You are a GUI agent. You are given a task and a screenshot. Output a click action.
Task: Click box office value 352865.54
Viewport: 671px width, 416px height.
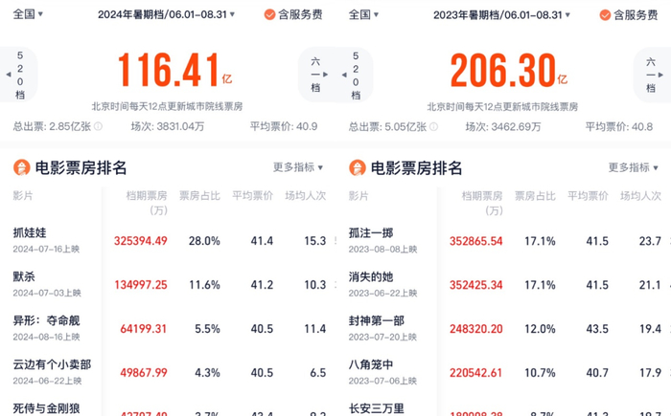[475, 241]
